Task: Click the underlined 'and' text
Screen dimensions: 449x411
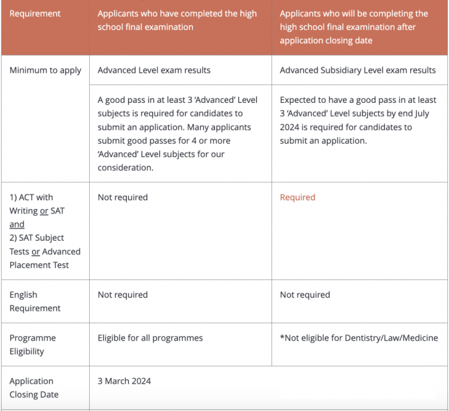Action: [x=17, y=224]
